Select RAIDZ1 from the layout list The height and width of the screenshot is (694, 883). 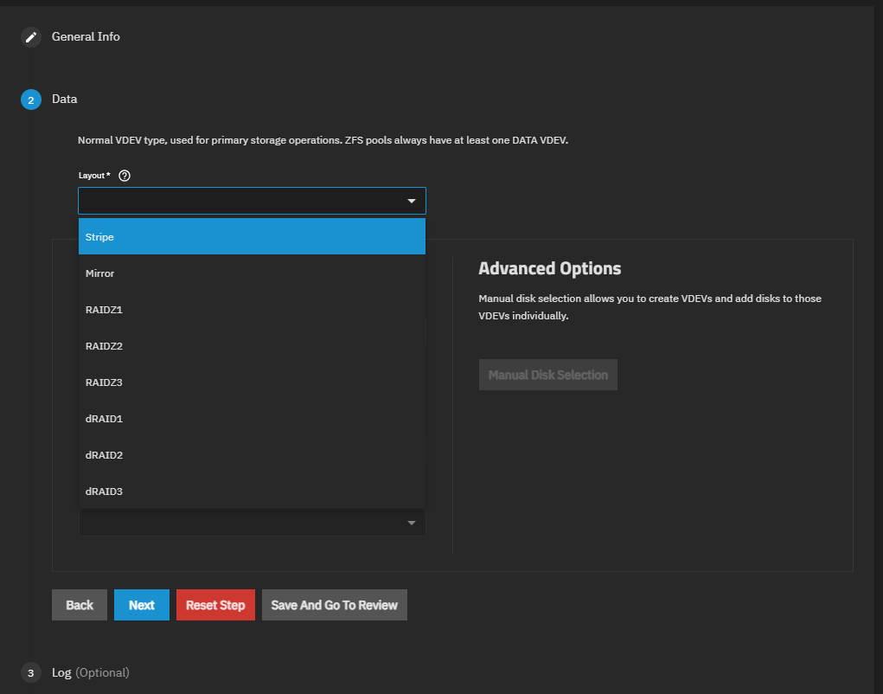(252, 310)
